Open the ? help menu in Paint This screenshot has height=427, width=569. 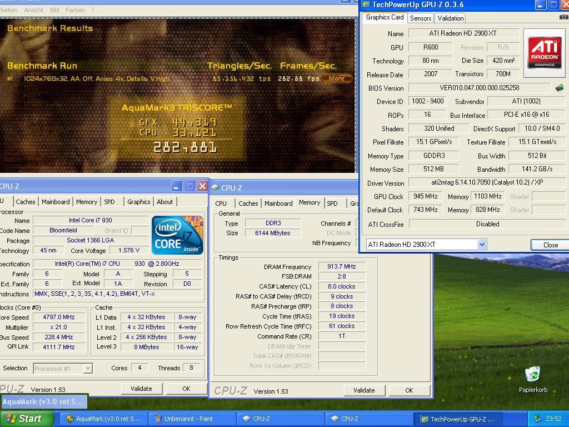[93, 10]
